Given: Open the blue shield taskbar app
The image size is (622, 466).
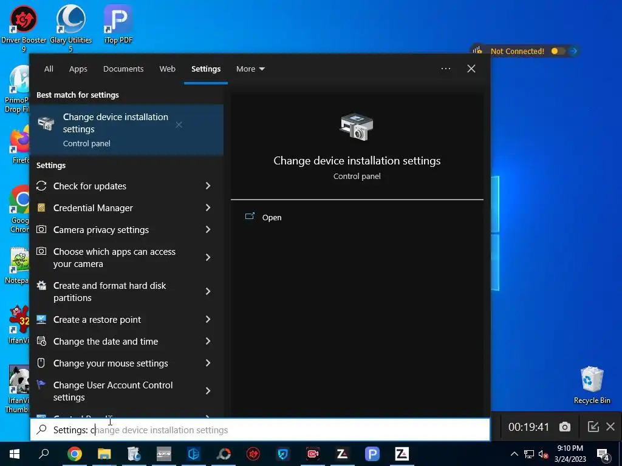Looking at the screenshot, I should (x=283, y=454).
